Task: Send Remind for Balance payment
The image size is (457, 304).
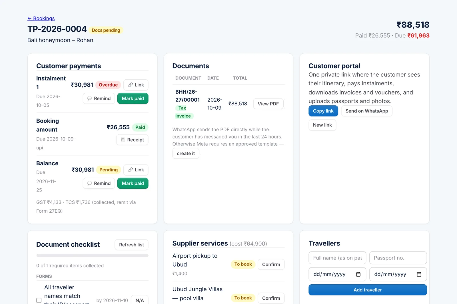Action: (x=99, y=183)
